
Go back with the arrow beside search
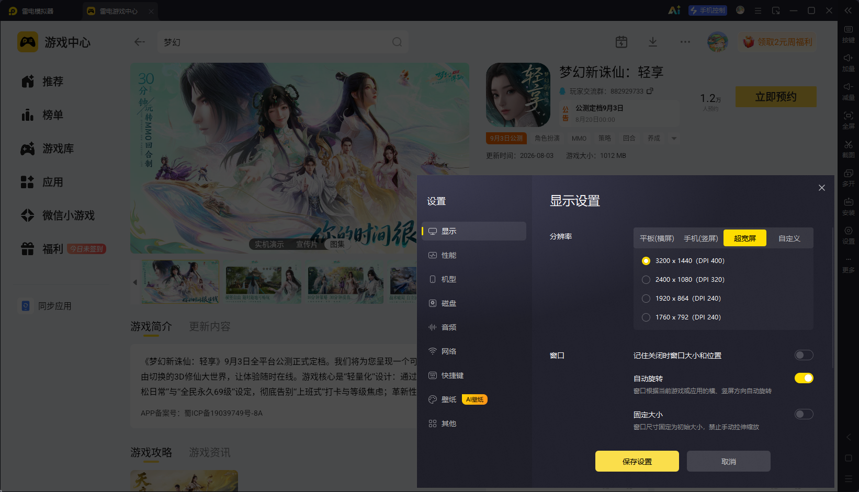(x=139, y=42)
